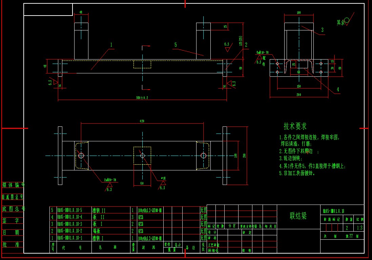This screenshot has width=372, height=260.
Task: Select part callout 5 on the front view
Action: pyautogui.click(x=175, y=45)
